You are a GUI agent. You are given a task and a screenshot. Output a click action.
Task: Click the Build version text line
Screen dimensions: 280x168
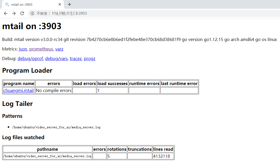[139, 39]
